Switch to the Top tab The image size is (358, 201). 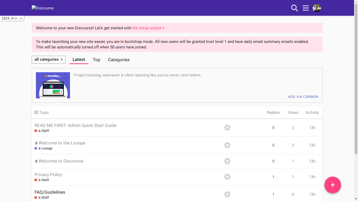tap(96, 60)
